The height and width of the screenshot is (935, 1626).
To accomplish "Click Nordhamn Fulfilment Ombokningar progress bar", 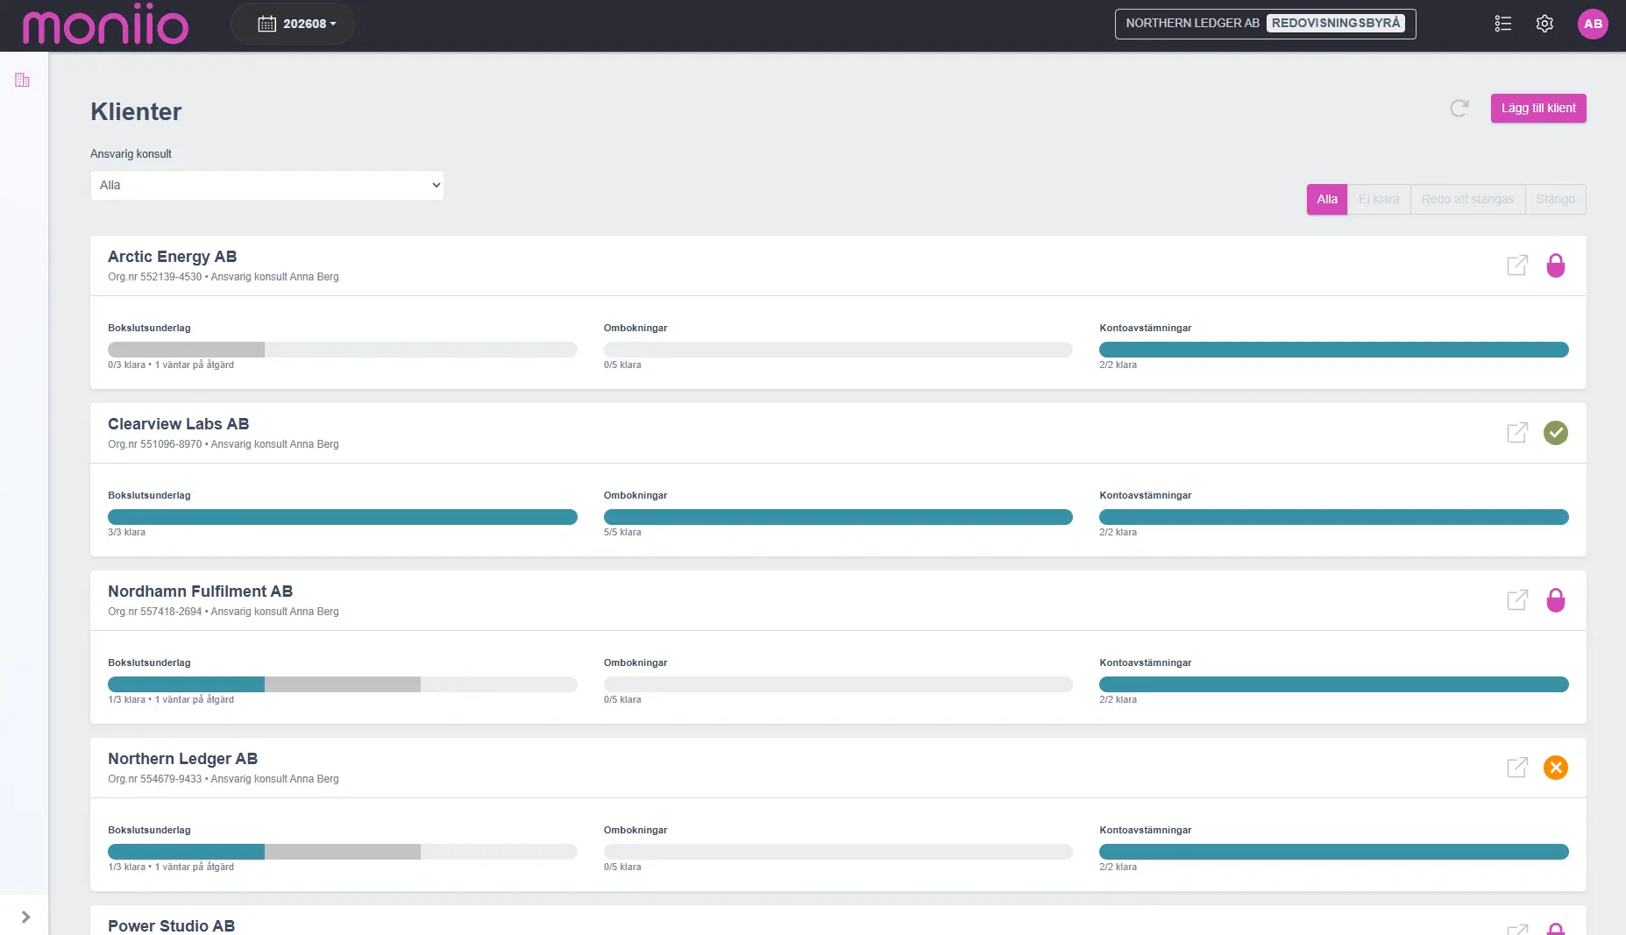I will click(x=838, y=684).
